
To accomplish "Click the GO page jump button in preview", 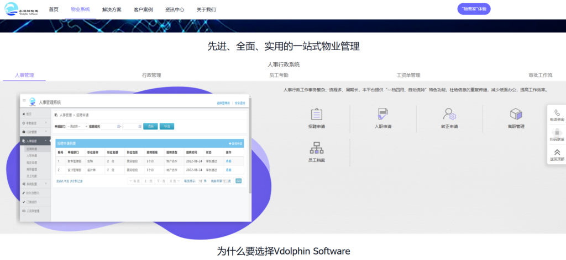I will coord(239,181).
